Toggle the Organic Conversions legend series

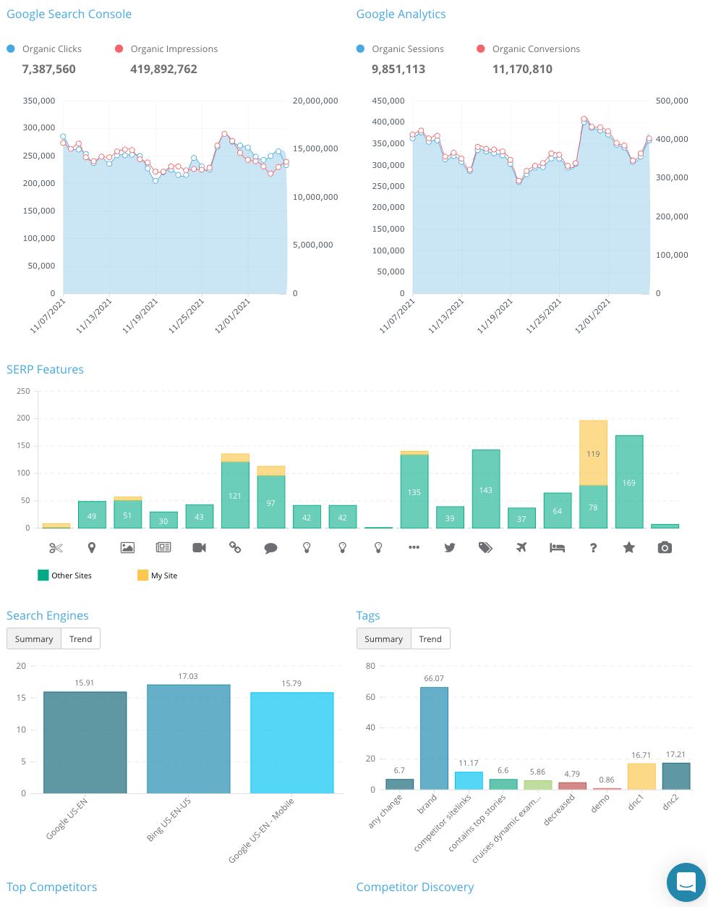click(x=535, y=49)
